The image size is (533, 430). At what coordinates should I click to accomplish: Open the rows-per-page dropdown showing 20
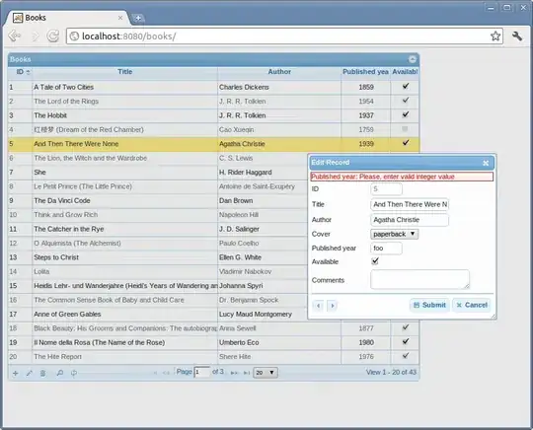point(266,373)
